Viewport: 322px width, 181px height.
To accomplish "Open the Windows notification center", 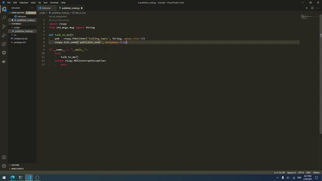I will pos(316,177).
